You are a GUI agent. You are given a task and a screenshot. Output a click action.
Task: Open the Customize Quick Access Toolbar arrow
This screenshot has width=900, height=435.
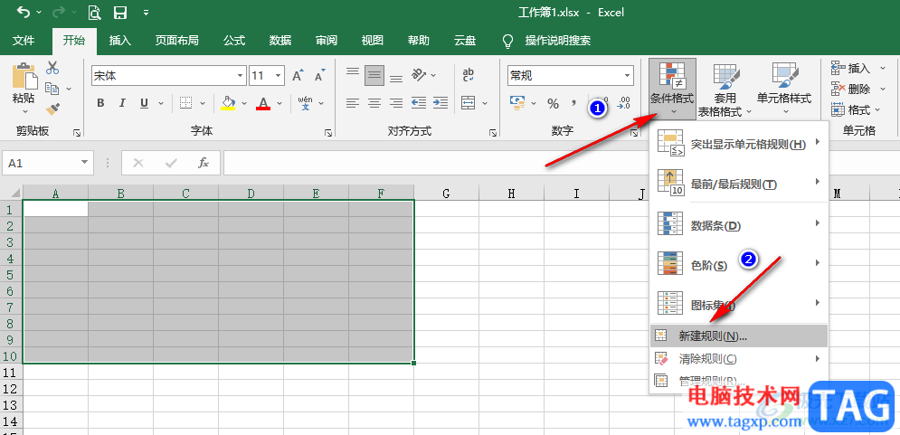point(146,12)
